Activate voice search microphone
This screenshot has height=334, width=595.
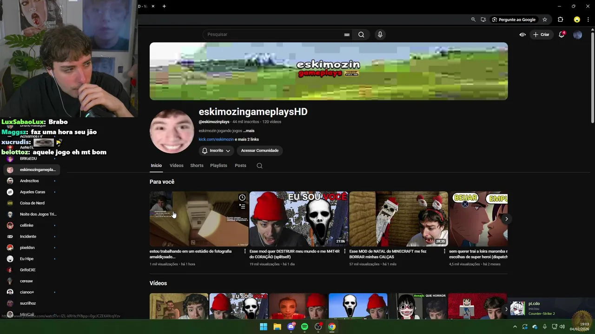pyautogui.click(x=380, y=34)
